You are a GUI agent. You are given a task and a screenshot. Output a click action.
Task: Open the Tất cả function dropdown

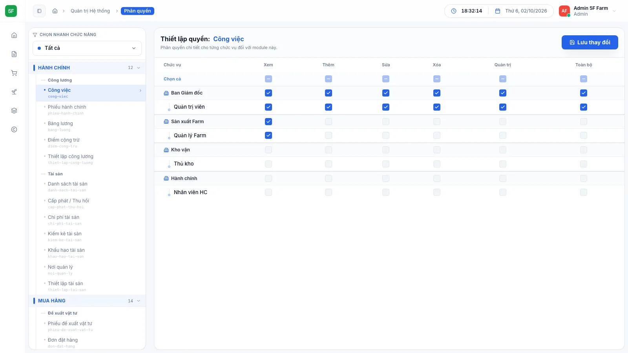click(87, 48)
